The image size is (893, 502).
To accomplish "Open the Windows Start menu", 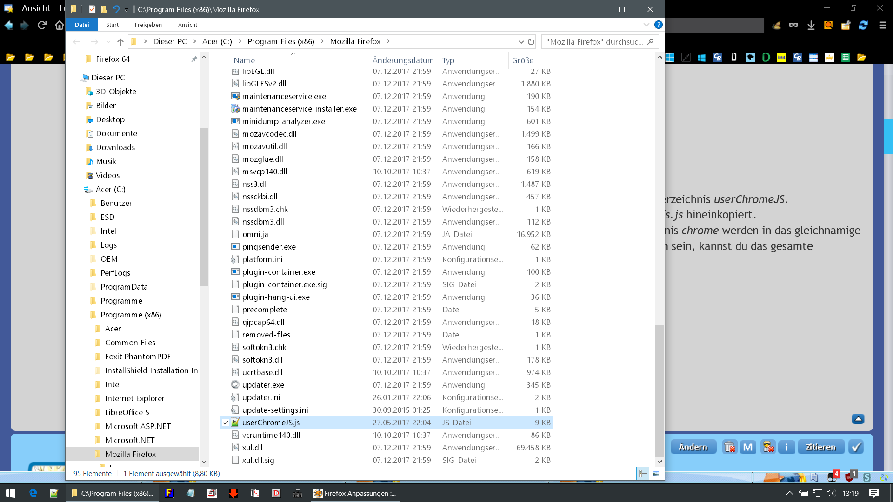I will [x=10, y=493].
